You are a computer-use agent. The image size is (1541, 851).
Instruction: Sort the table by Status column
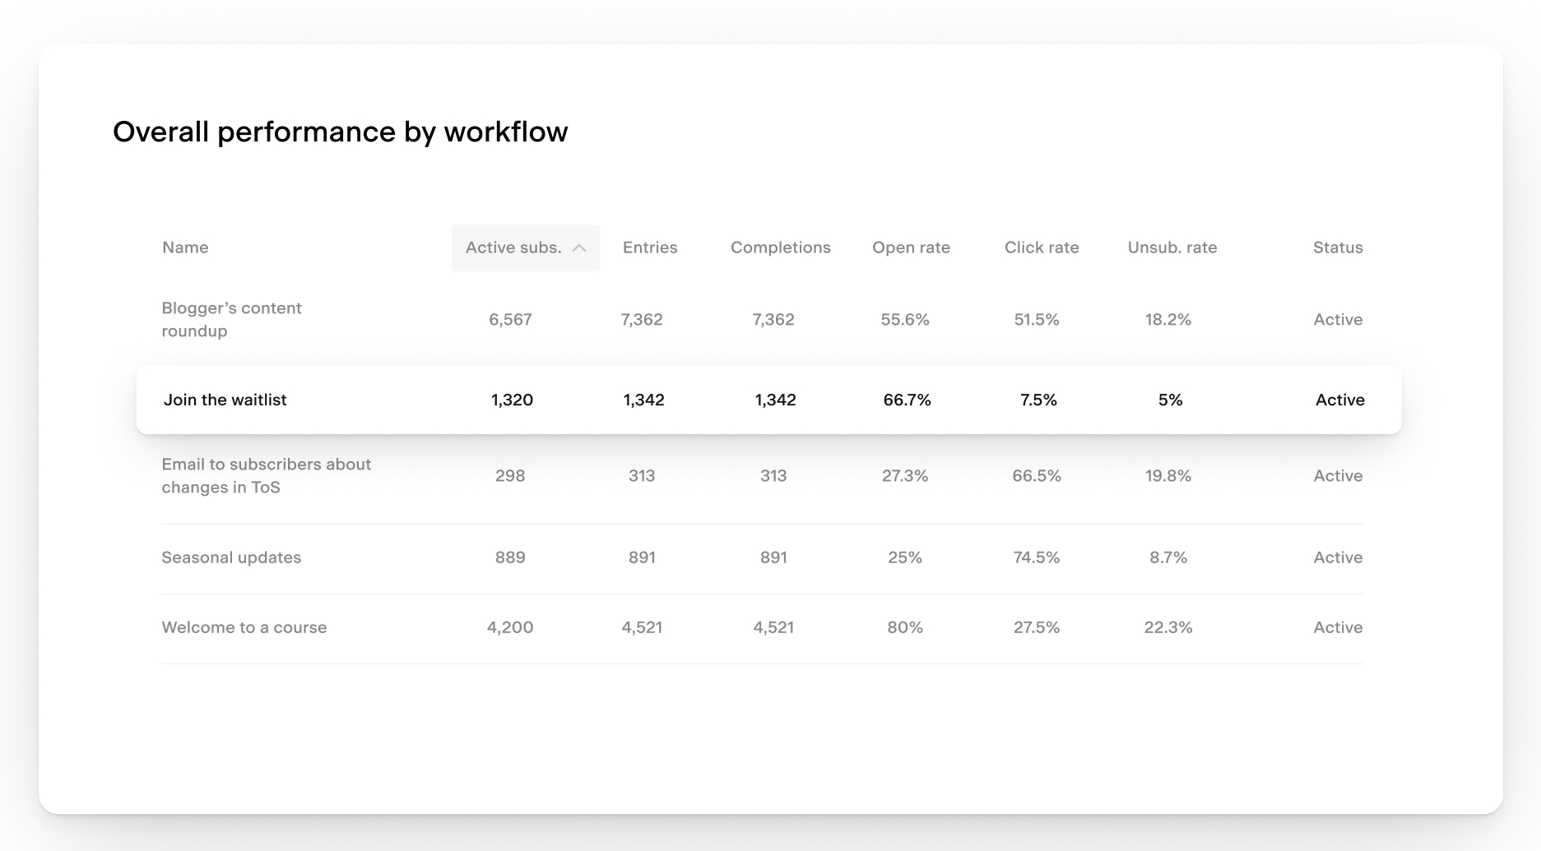tap(1337, 247)
